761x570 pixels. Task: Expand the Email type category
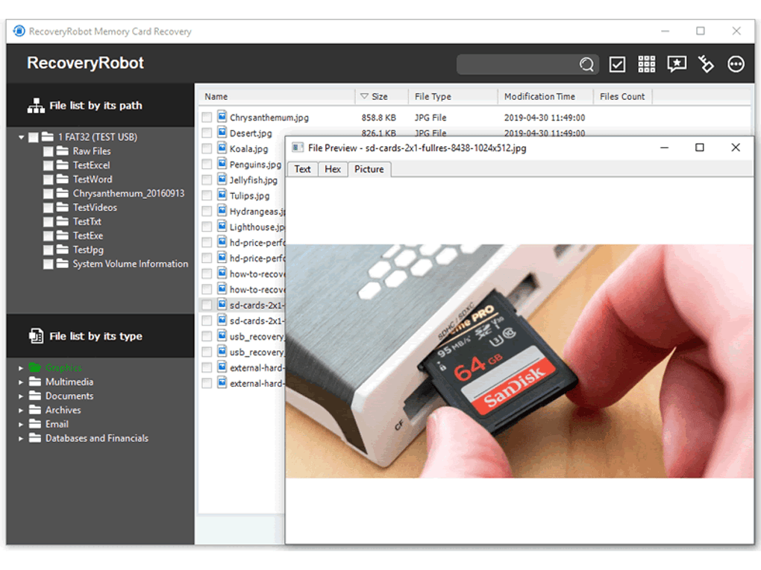(21, 424)
